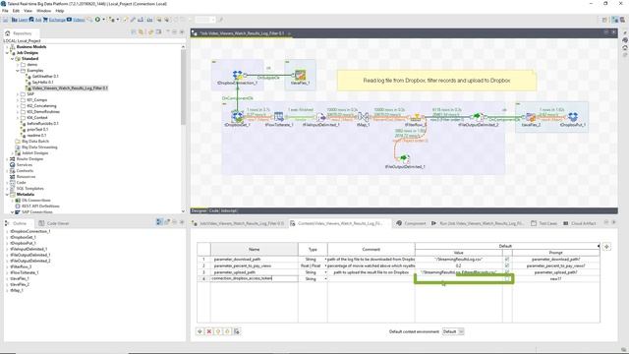Open the Edit menu

[16, 11]
